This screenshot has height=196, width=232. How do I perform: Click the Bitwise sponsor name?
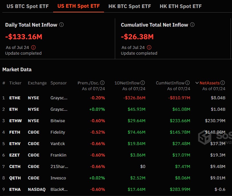click(58, 121)
